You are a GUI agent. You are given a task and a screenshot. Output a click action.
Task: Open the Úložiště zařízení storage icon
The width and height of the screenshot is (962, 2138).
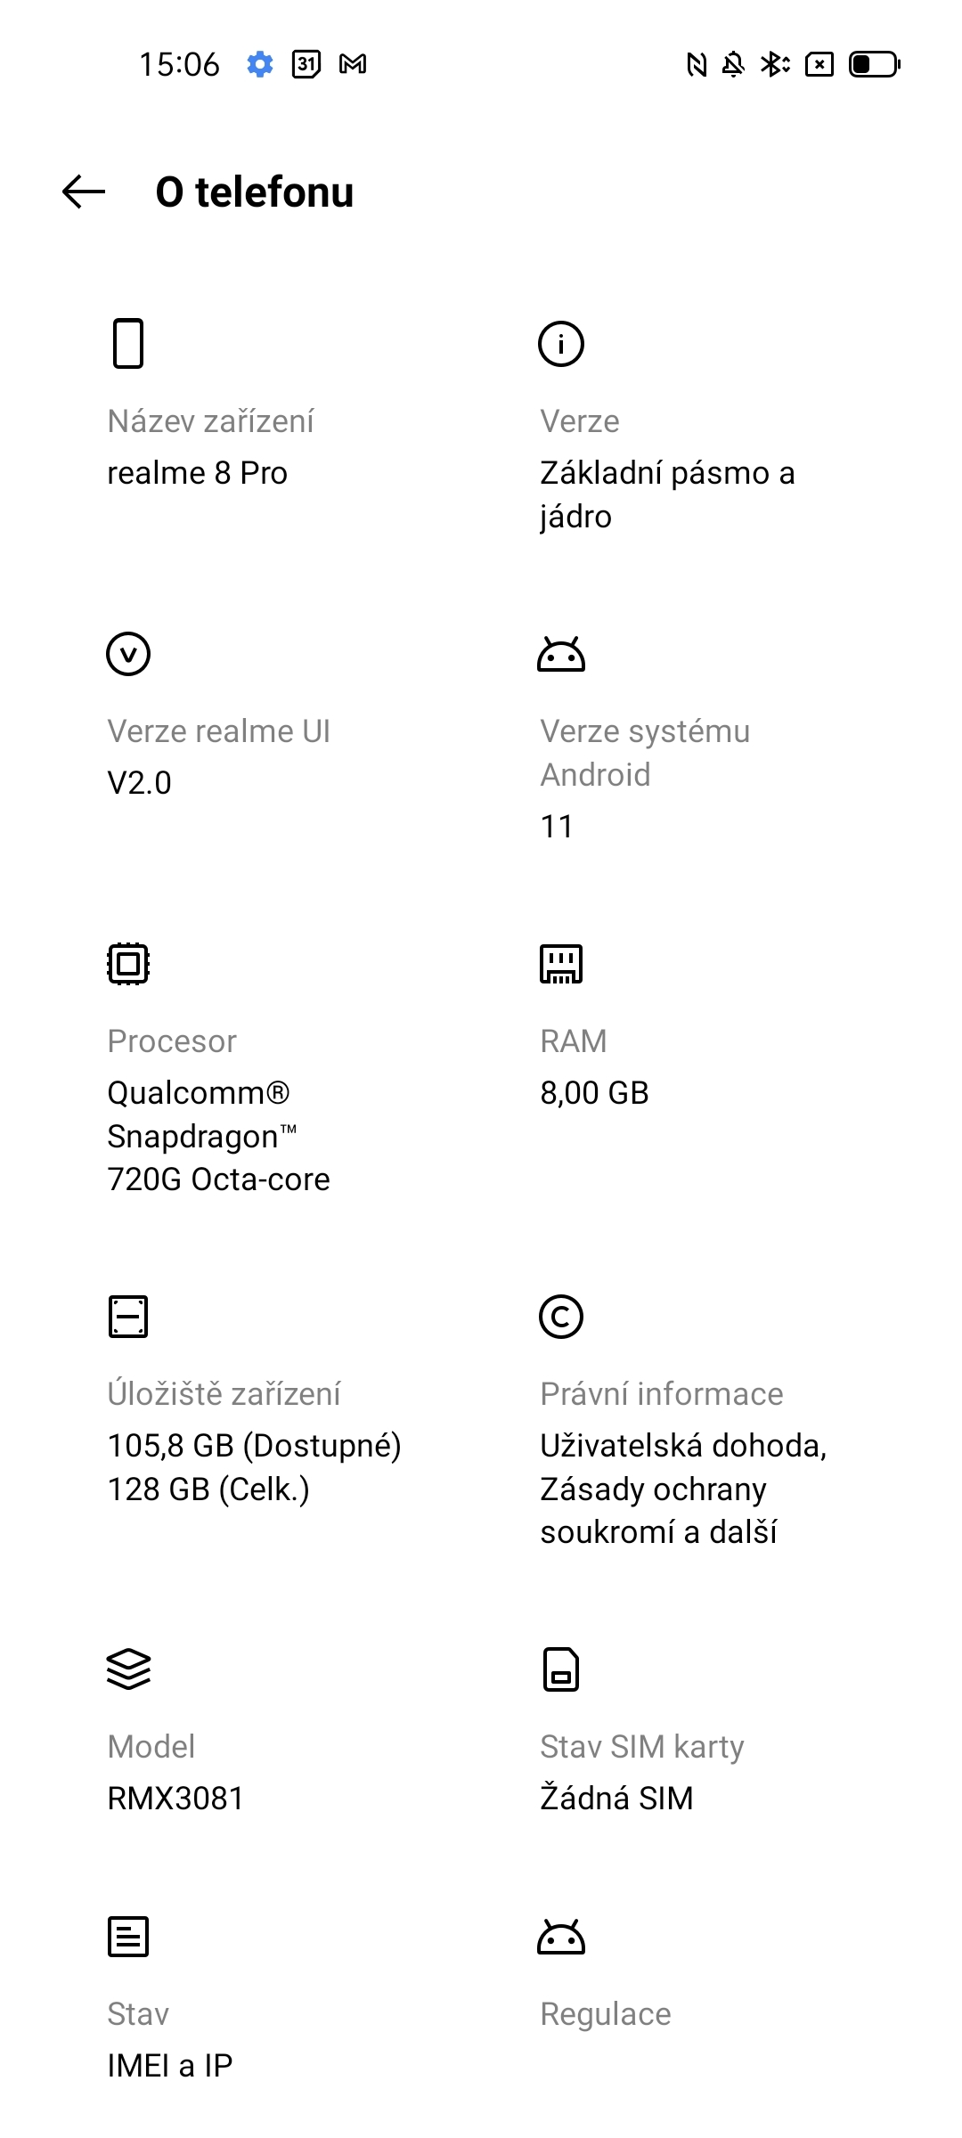click(x=129, y=1316)
